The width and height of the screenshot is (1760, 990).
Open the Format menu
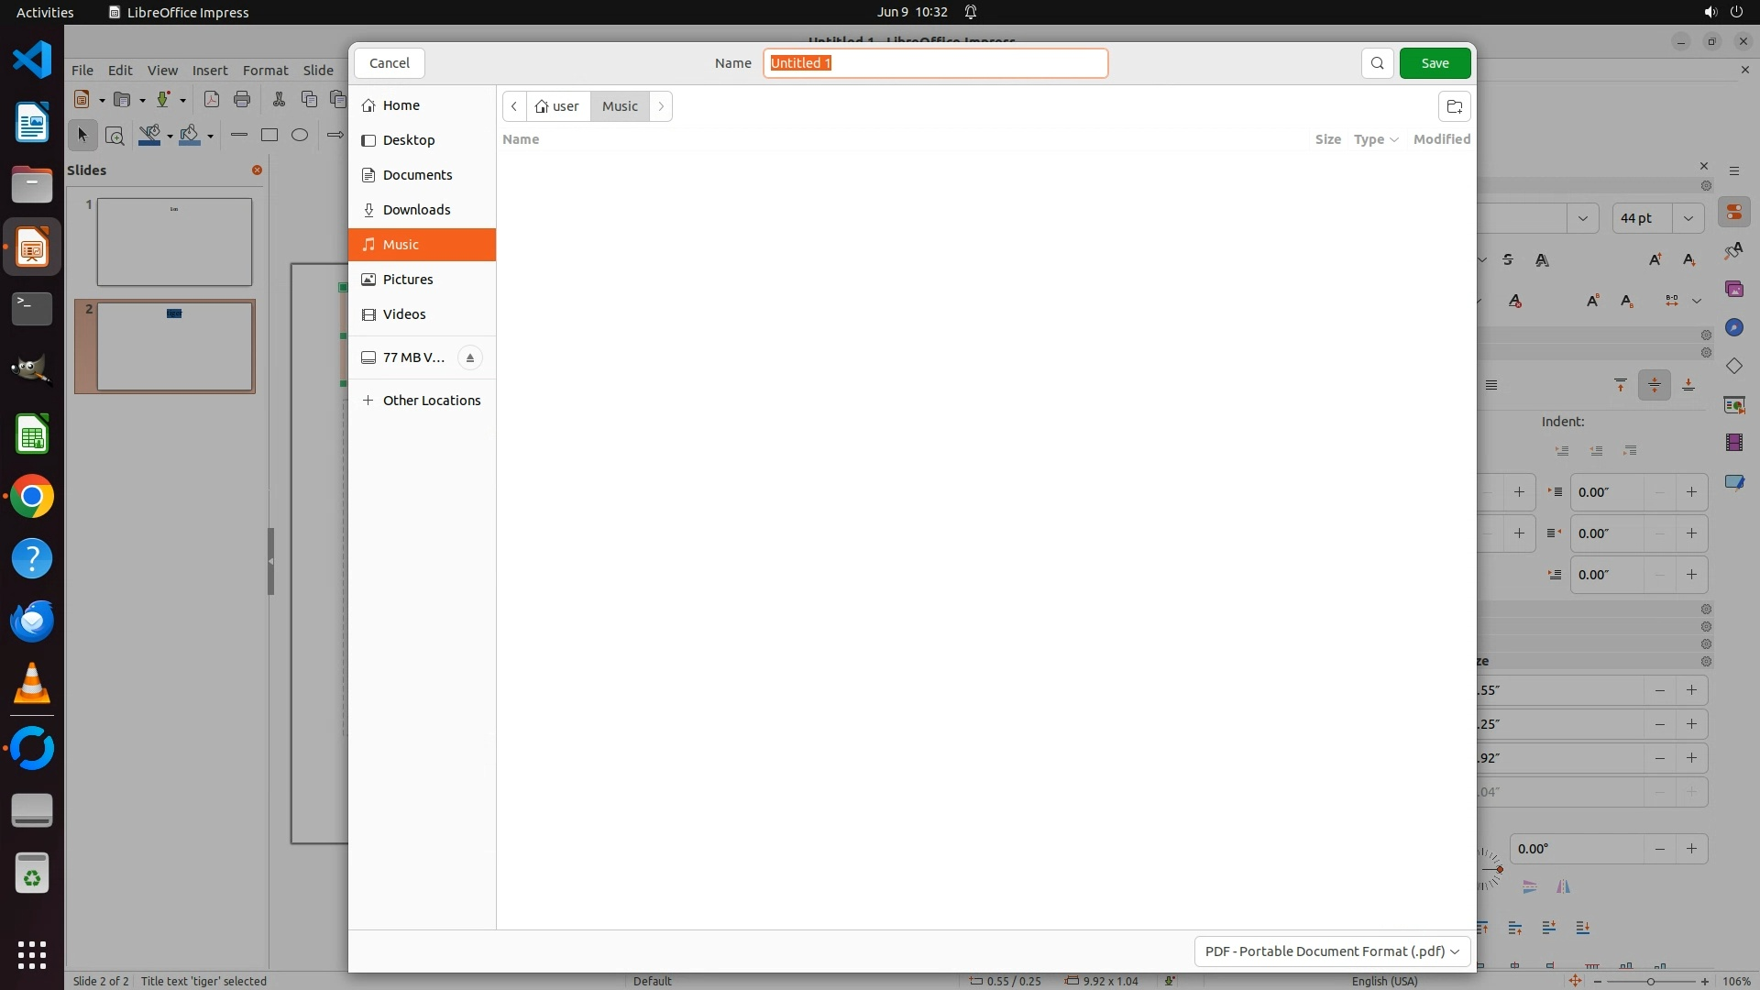click(265, 70)
